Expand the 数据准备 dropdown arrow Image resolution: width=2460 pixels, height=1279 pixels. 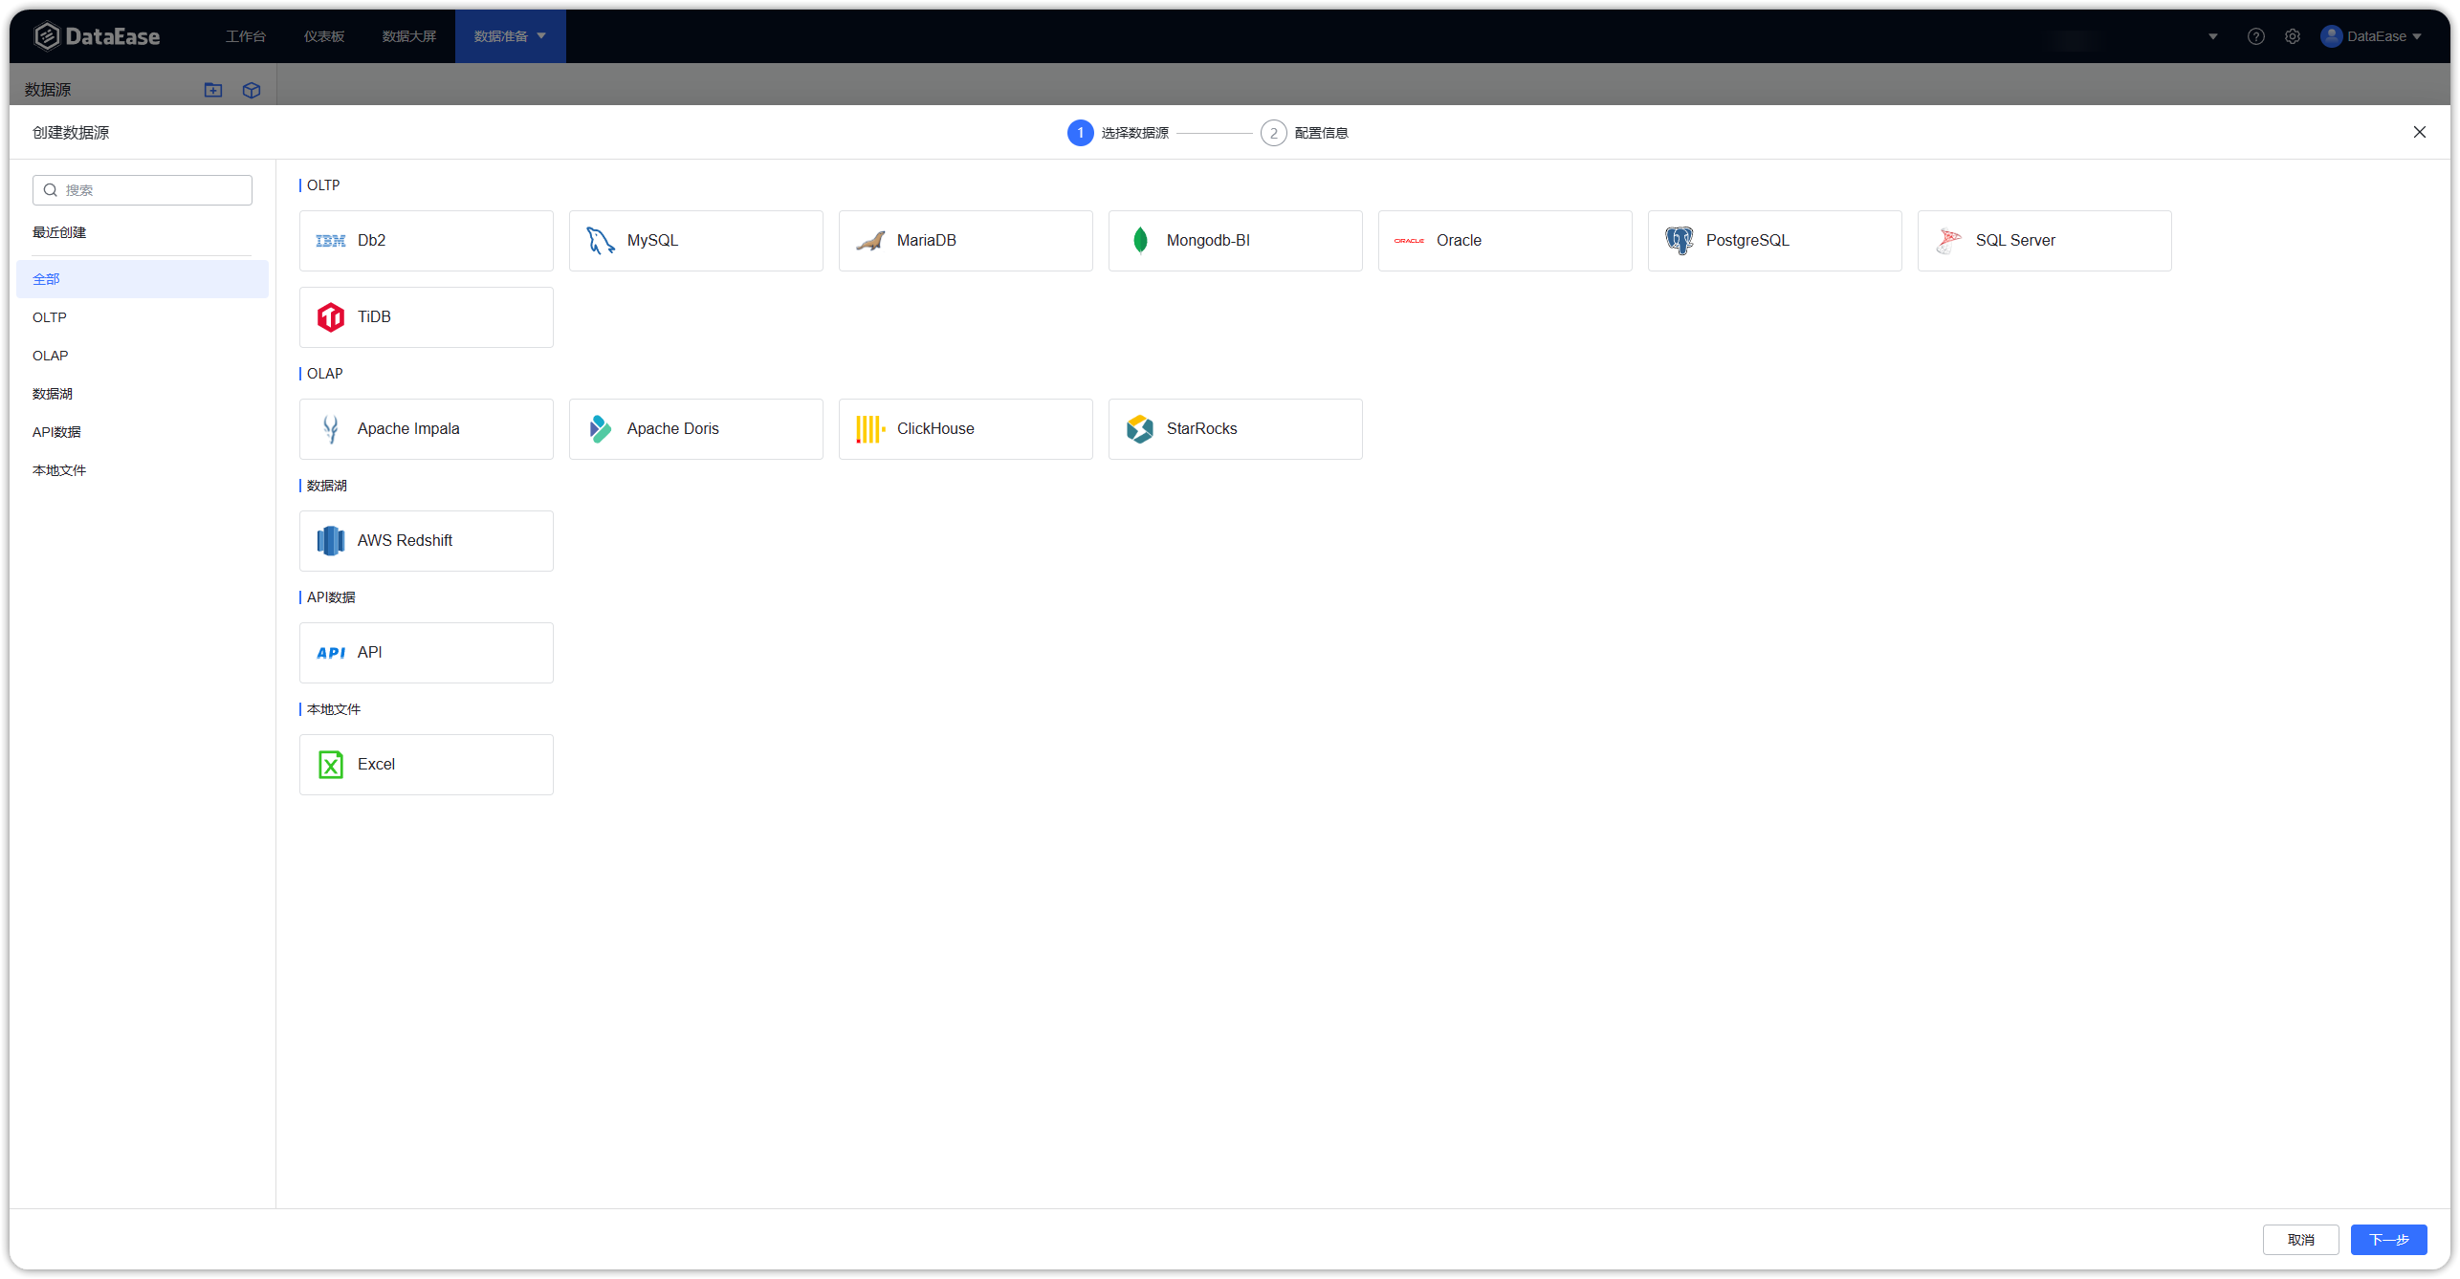541,36
